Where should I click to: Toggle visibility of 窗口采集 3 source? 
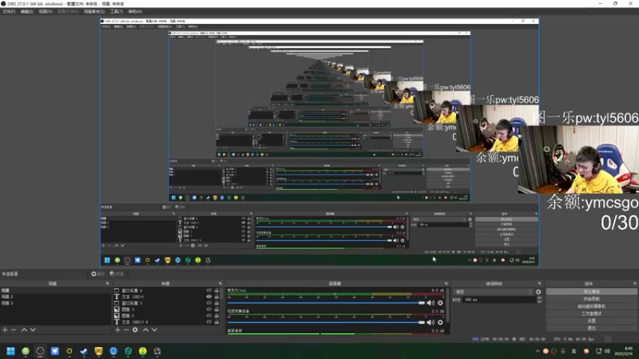(209, 303)
